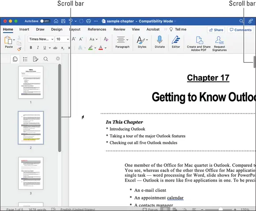Viewport: 256px width, 211px height.
Task: Open the font color dropdown arrow
Action: point(105,48)
